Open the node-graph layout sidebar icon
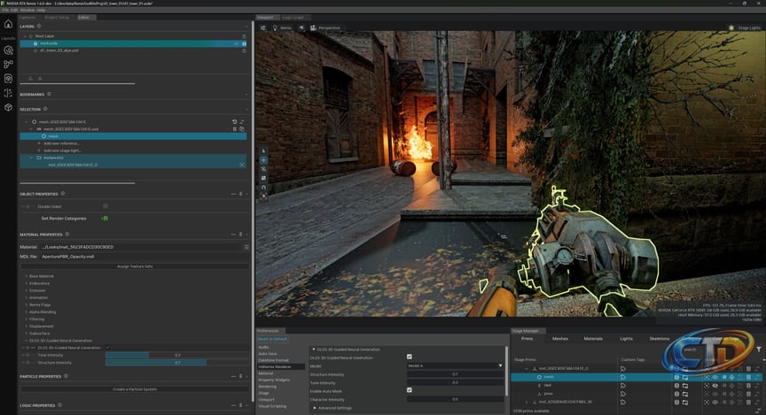This screenshot has width=766, height=415. 8,64
